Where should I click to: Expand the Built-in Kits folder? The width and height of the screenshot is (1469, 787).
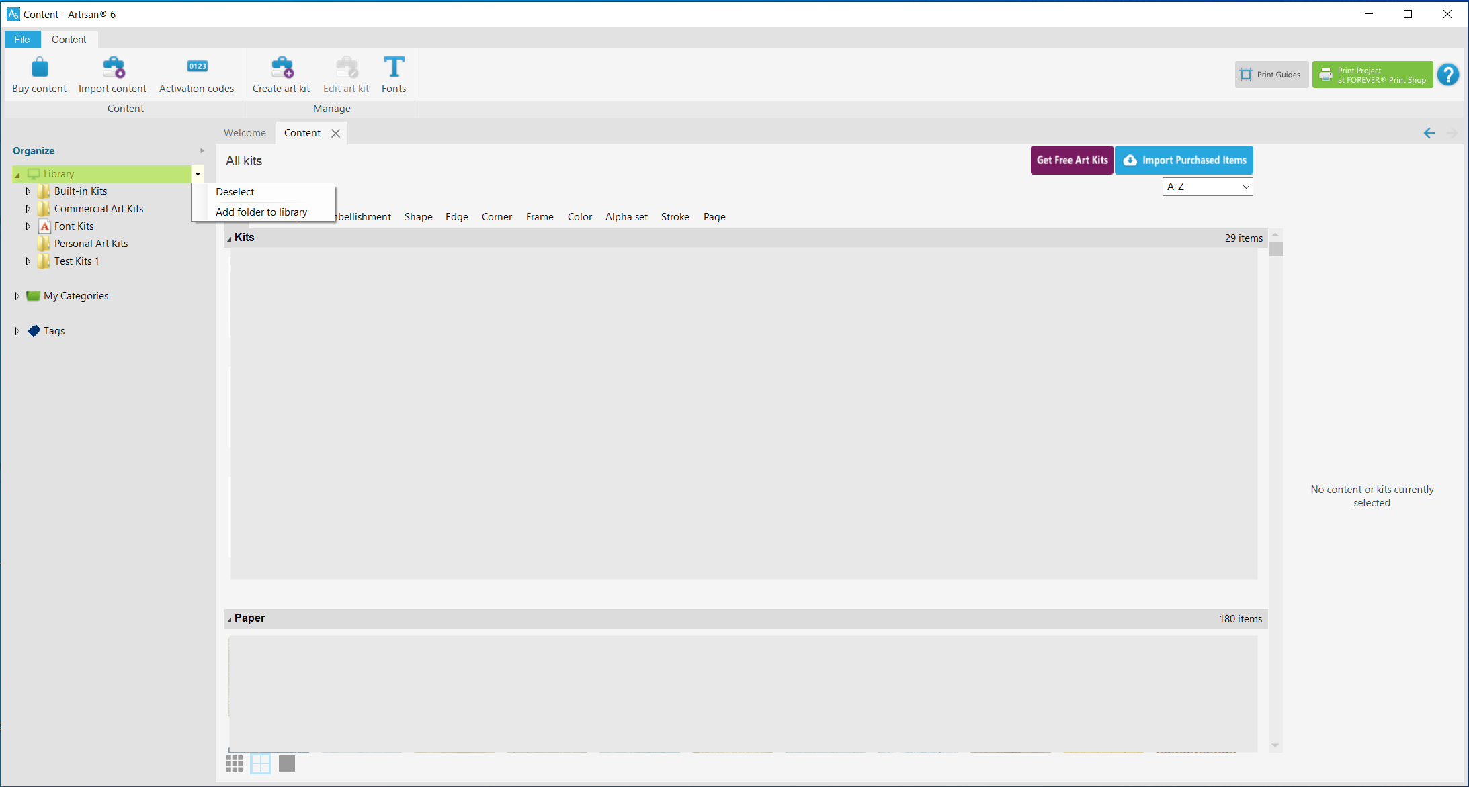click(28, 191)
